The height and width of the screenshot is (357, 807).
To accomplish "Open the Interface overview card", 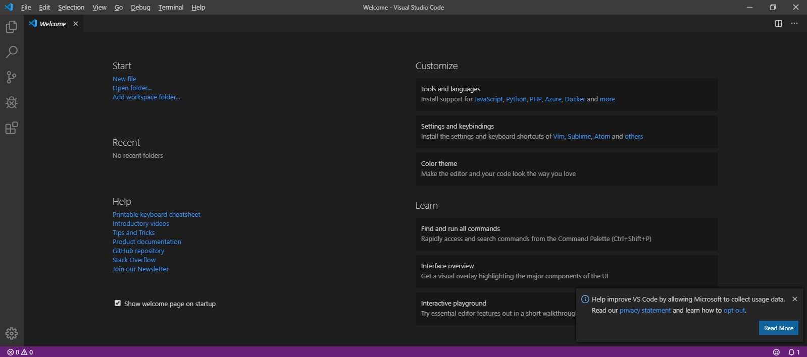I will coord(567,271).
